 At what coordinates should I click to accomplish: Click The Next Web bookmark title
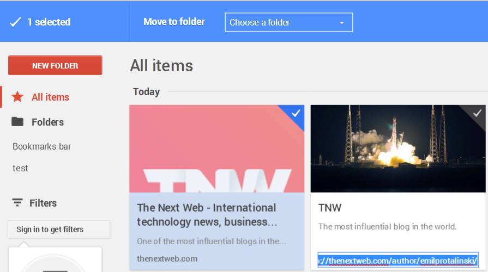pos(207,214)
